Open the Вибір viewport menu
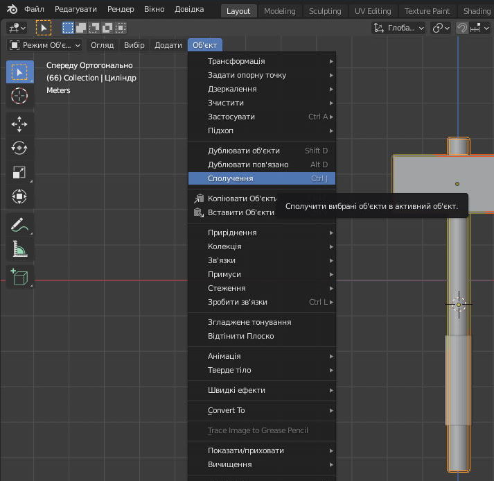This screenshot has width=494, height=481. click(134, 45)
